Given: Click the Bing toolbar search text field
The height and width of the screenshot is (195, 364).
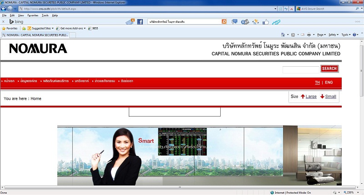Looking at the screenshot, I should coord(185,21).
